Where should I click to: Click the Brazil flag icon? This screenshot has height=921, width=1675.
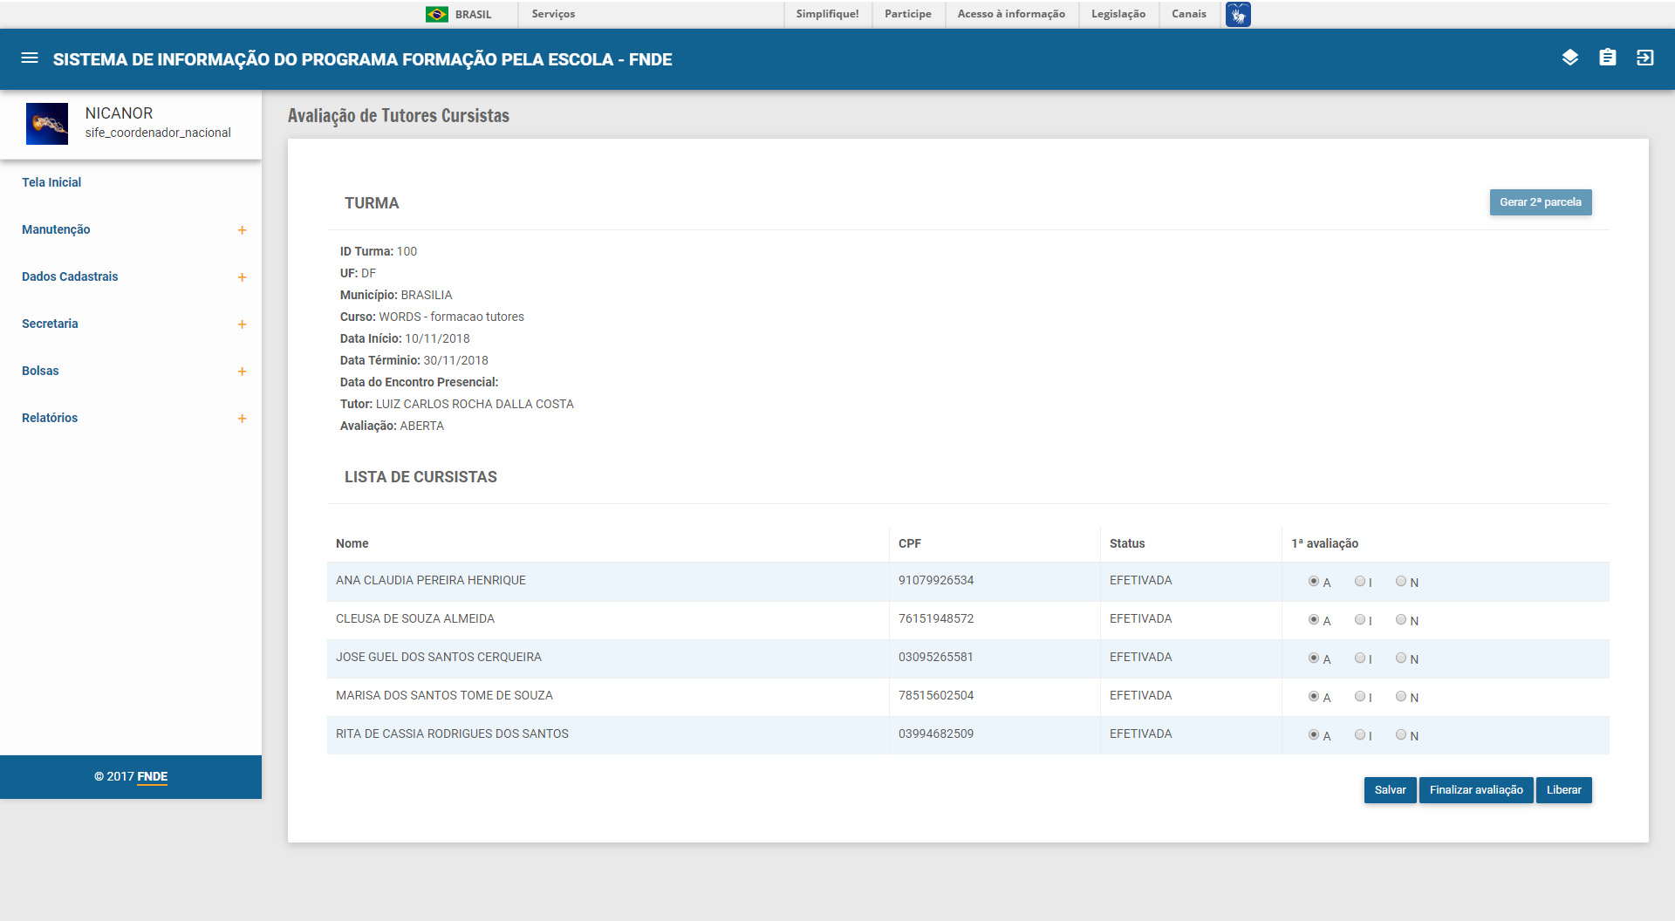[x=436, y=14]
